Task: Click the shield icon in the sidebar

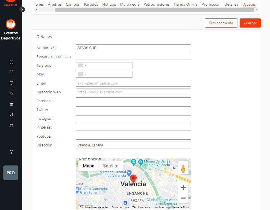Action: [11, 83]
